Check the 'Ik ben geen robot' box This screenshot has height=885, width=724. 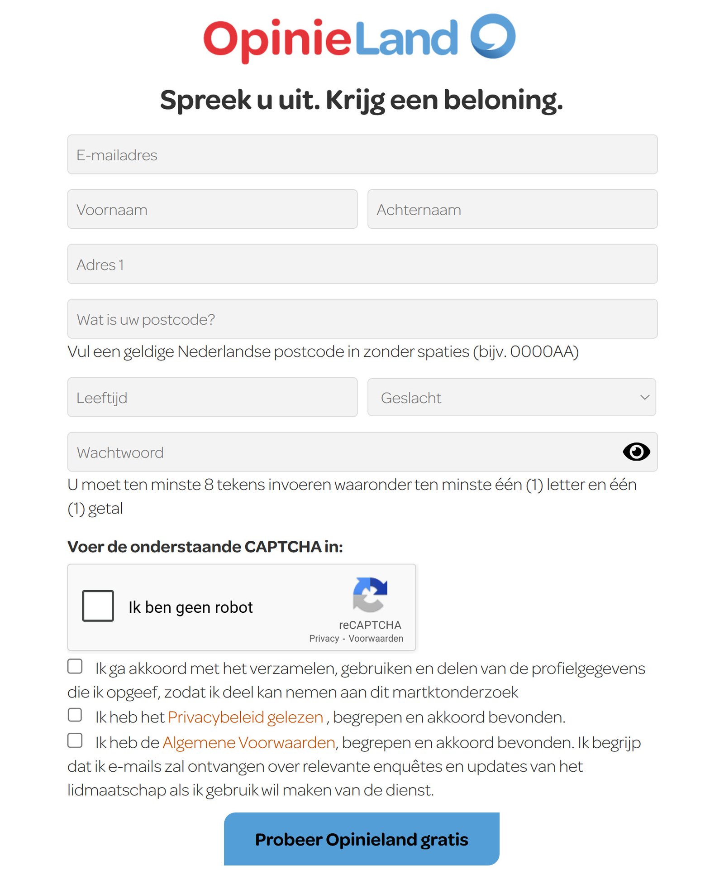98,606
